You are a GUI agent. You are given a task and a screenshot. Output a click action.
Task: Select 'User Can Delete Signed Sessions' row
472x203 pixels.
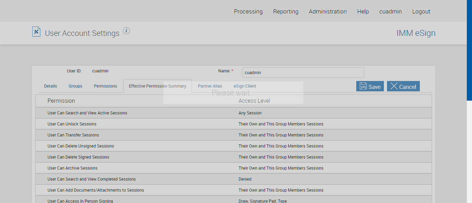pos(234,157)
